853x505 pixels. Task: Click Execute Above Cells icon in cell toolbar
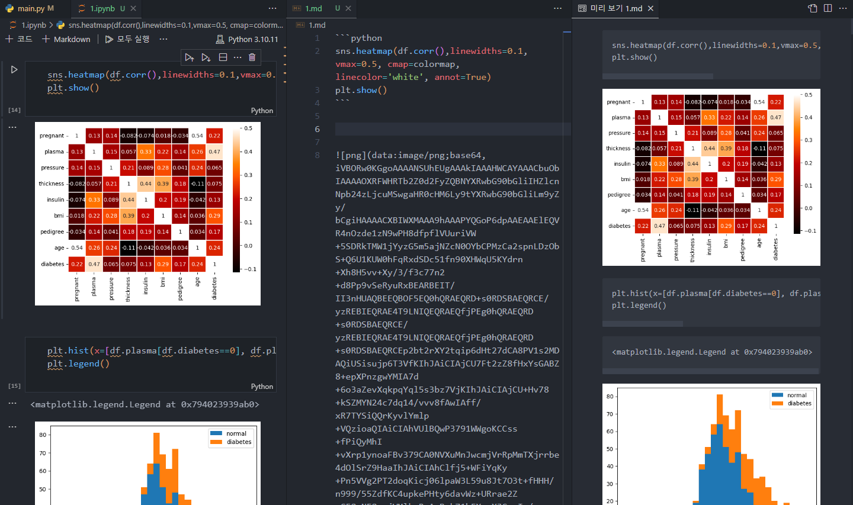point(189,57)
